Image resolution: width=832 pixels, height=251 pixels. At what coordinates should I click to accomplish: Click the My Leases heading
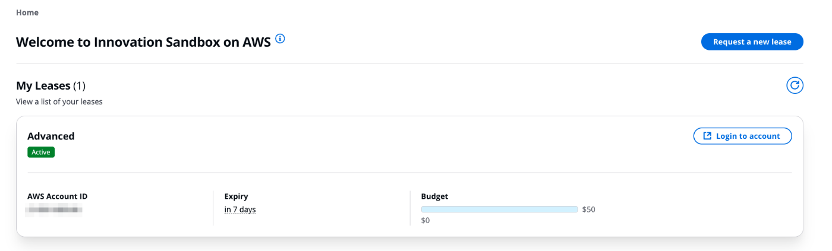point(43,86)
